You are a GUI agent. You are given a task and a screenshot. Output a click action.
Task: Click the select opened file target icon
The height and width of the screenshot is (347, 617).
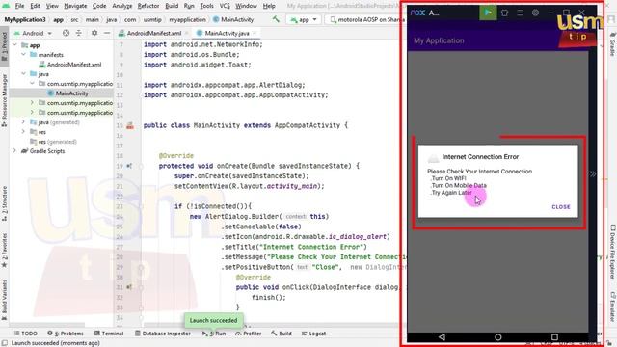[x=67, y=33]
